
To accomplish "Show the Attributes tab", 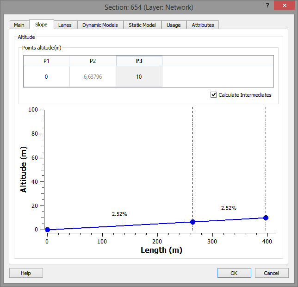I will [x=203, y=25].
